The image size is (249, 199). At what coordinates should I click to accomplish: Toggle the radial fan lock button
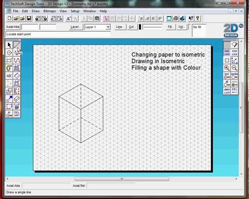point(234,45)
